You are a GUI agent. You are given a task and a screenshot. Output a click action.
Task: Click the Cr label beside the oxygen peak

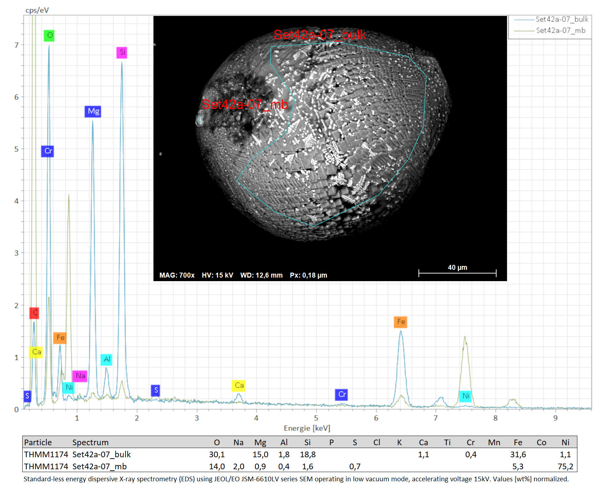point(48,151)
